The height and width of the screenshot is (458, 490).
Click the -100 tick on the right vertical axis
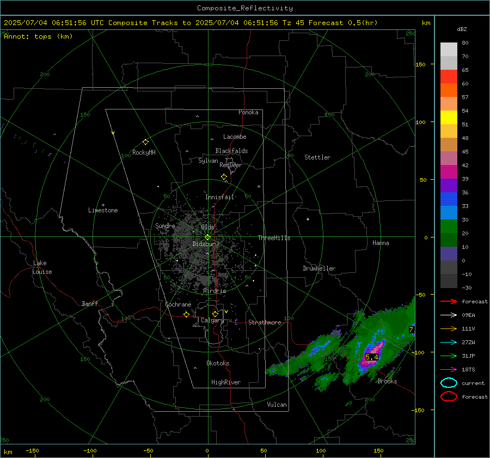pos(419,352)
